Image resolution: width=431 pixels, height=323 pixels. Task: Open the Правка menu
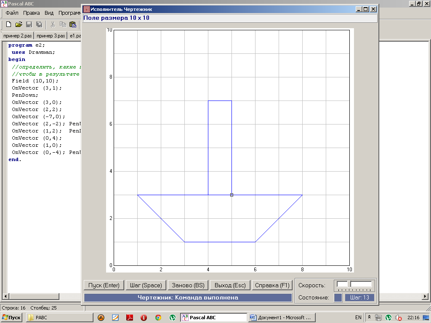click(x=32, y=13)
